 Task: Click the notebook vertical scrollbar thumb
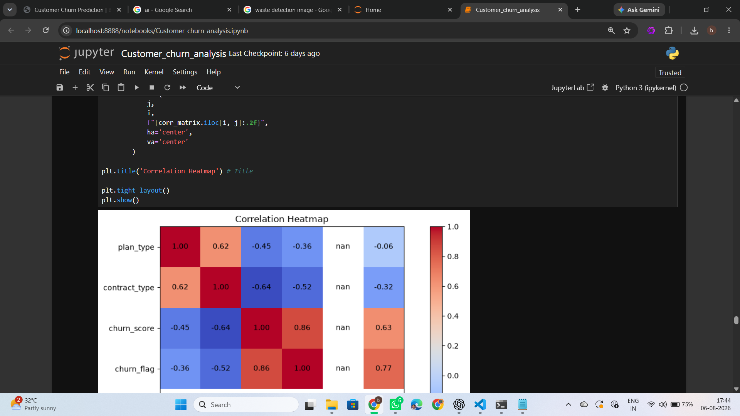pos(736,320)
